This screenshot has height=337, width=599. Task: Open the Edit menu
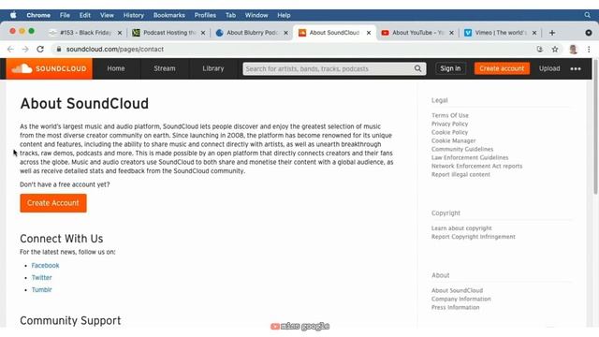tap(85, 15)
